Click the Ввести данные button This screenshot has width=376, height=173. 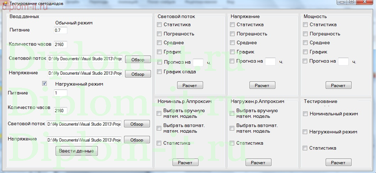pyautogui.click(x=77, y=151)
